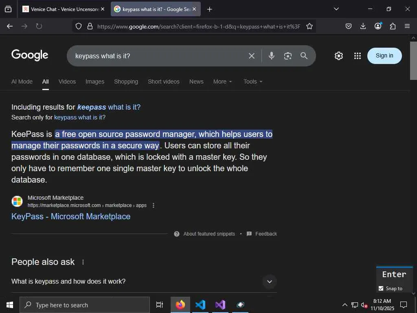Open a new browser tab
The height and width of the screenshot is (313, 417).
[x=210, y=9]
